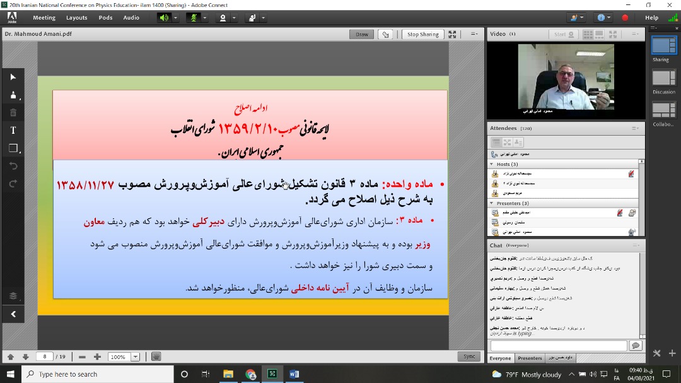Click the Stop Sharing button

[x=422, y=34]
